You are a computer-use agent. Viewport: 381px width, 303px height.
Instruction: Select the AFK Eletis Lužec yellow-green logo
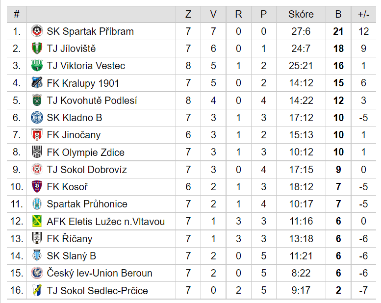(37, 221)
